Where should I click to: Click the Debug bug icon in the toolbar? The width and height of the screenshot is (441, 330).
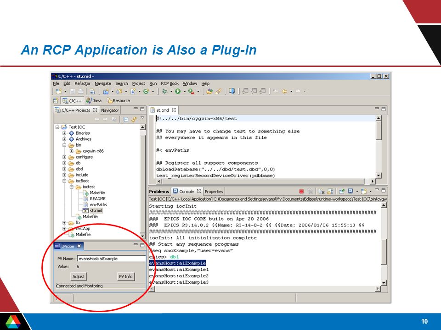(164, 91)
